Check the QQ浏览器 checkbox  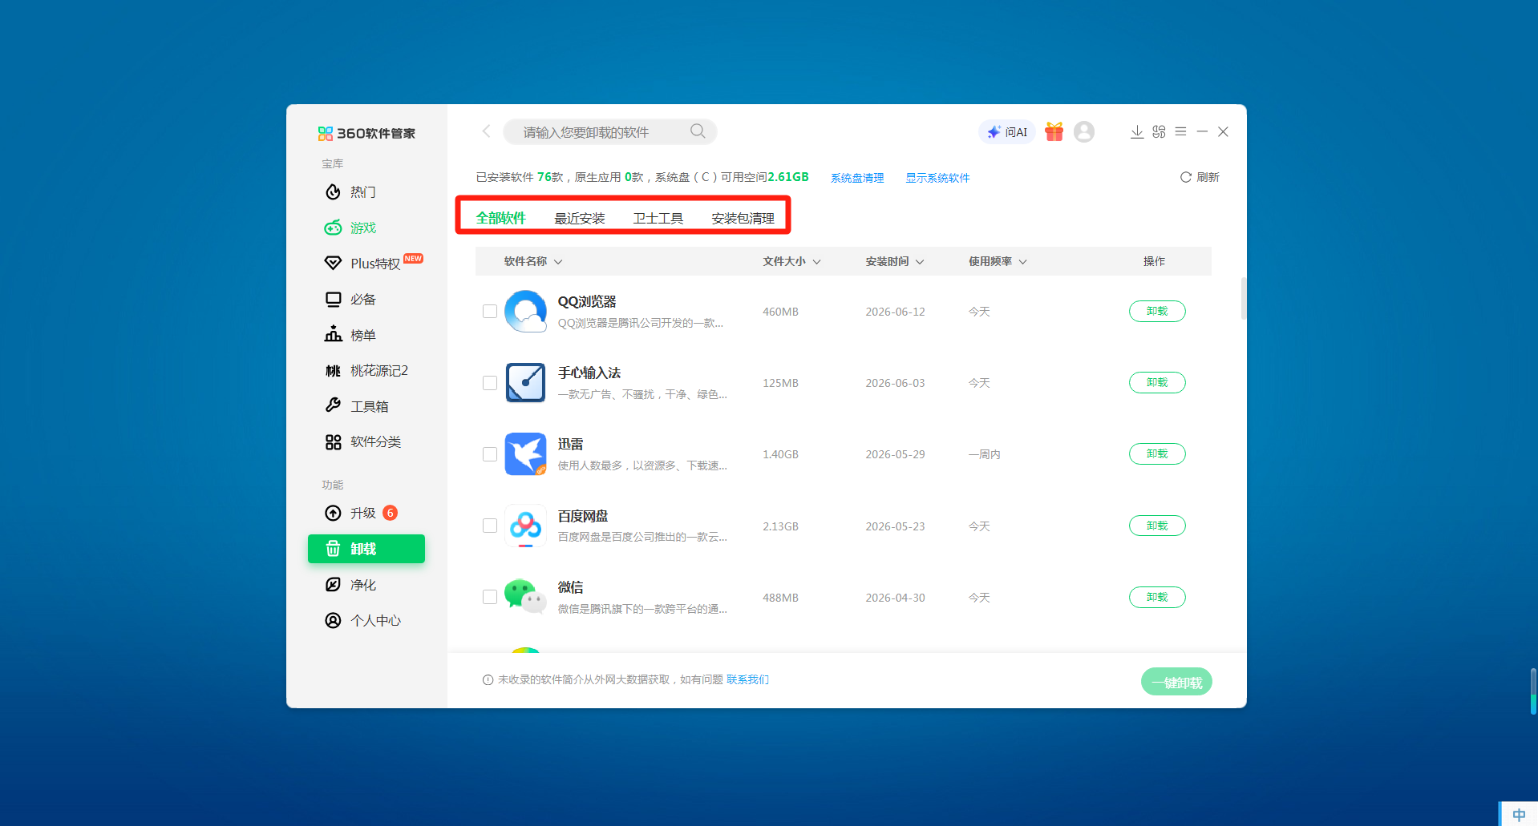coord(490,312)
